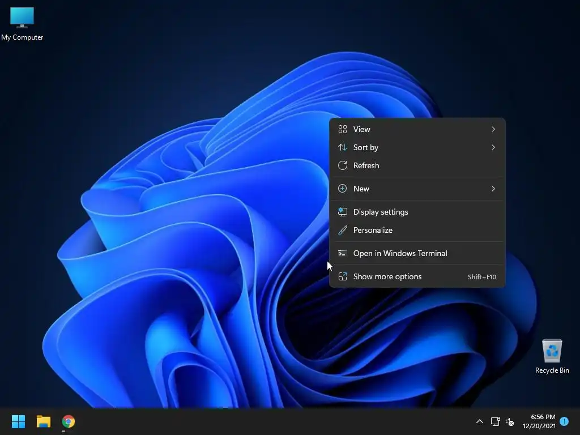The width and height of the screenshot is (580, 435).
Task: Click the Display settings monitor icon
Action: click(x=343, y=212)
